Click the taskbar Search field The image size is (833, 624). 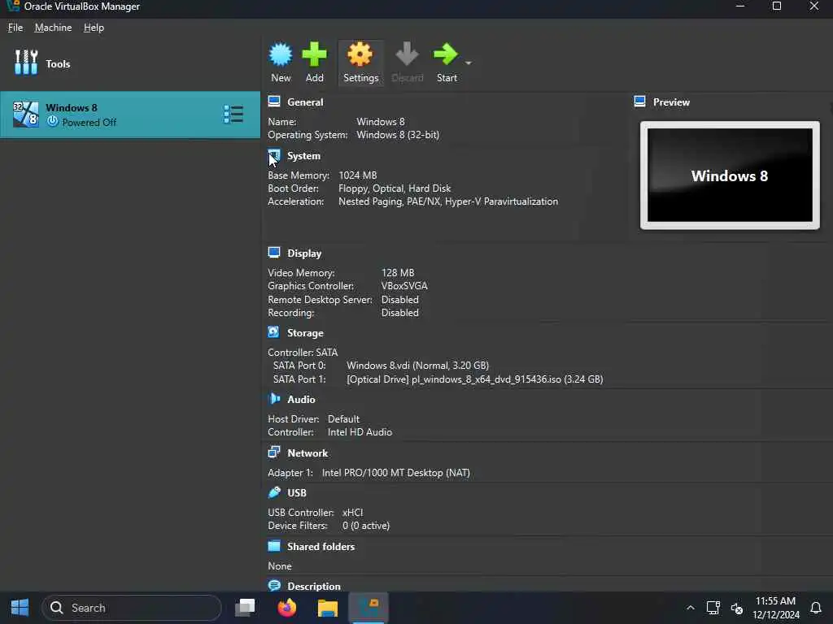[x=131, y=608]
